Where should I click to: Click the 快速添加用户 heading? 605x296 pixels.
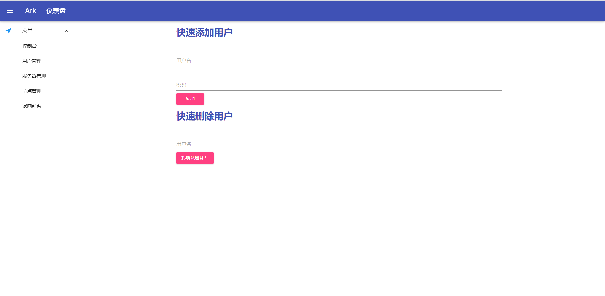pyautogui.click(x=204, y=32)
